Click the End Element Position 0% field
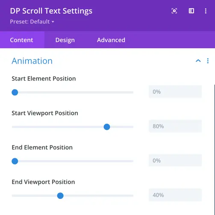This screenshot has height=215, width=215. click(x=175, y=160)
